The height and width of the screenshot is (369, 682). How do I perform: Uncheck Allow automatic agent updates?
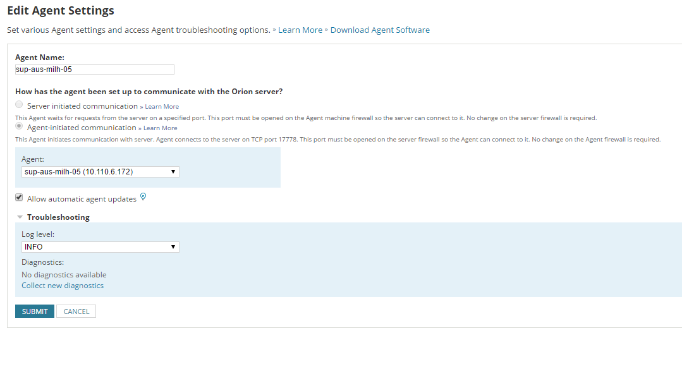(x=19, y=197)
